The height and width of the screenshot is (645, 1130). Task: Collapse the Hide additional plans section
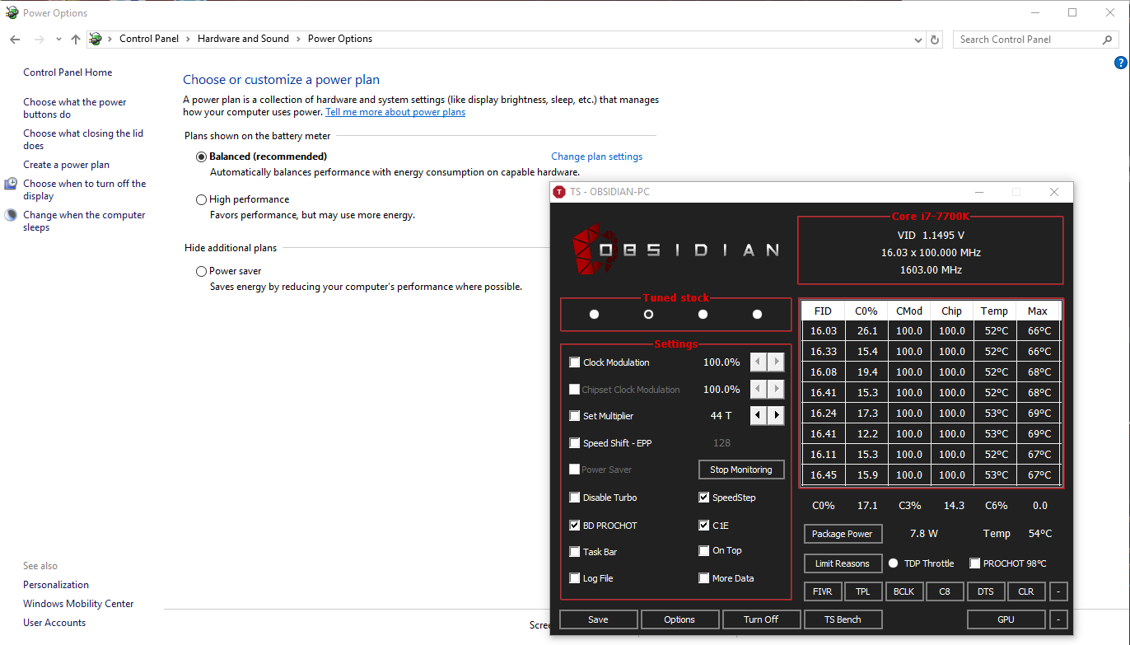[x=231, y=248]
